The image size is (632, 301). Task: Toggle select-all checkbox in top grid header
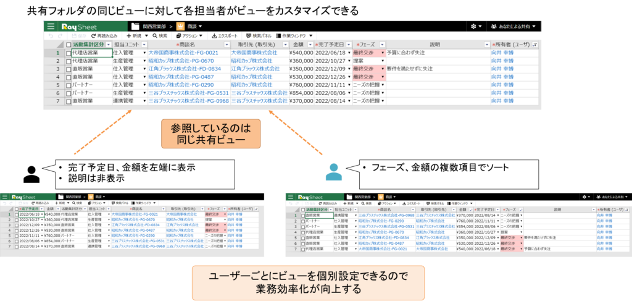(x=69, y=45)
